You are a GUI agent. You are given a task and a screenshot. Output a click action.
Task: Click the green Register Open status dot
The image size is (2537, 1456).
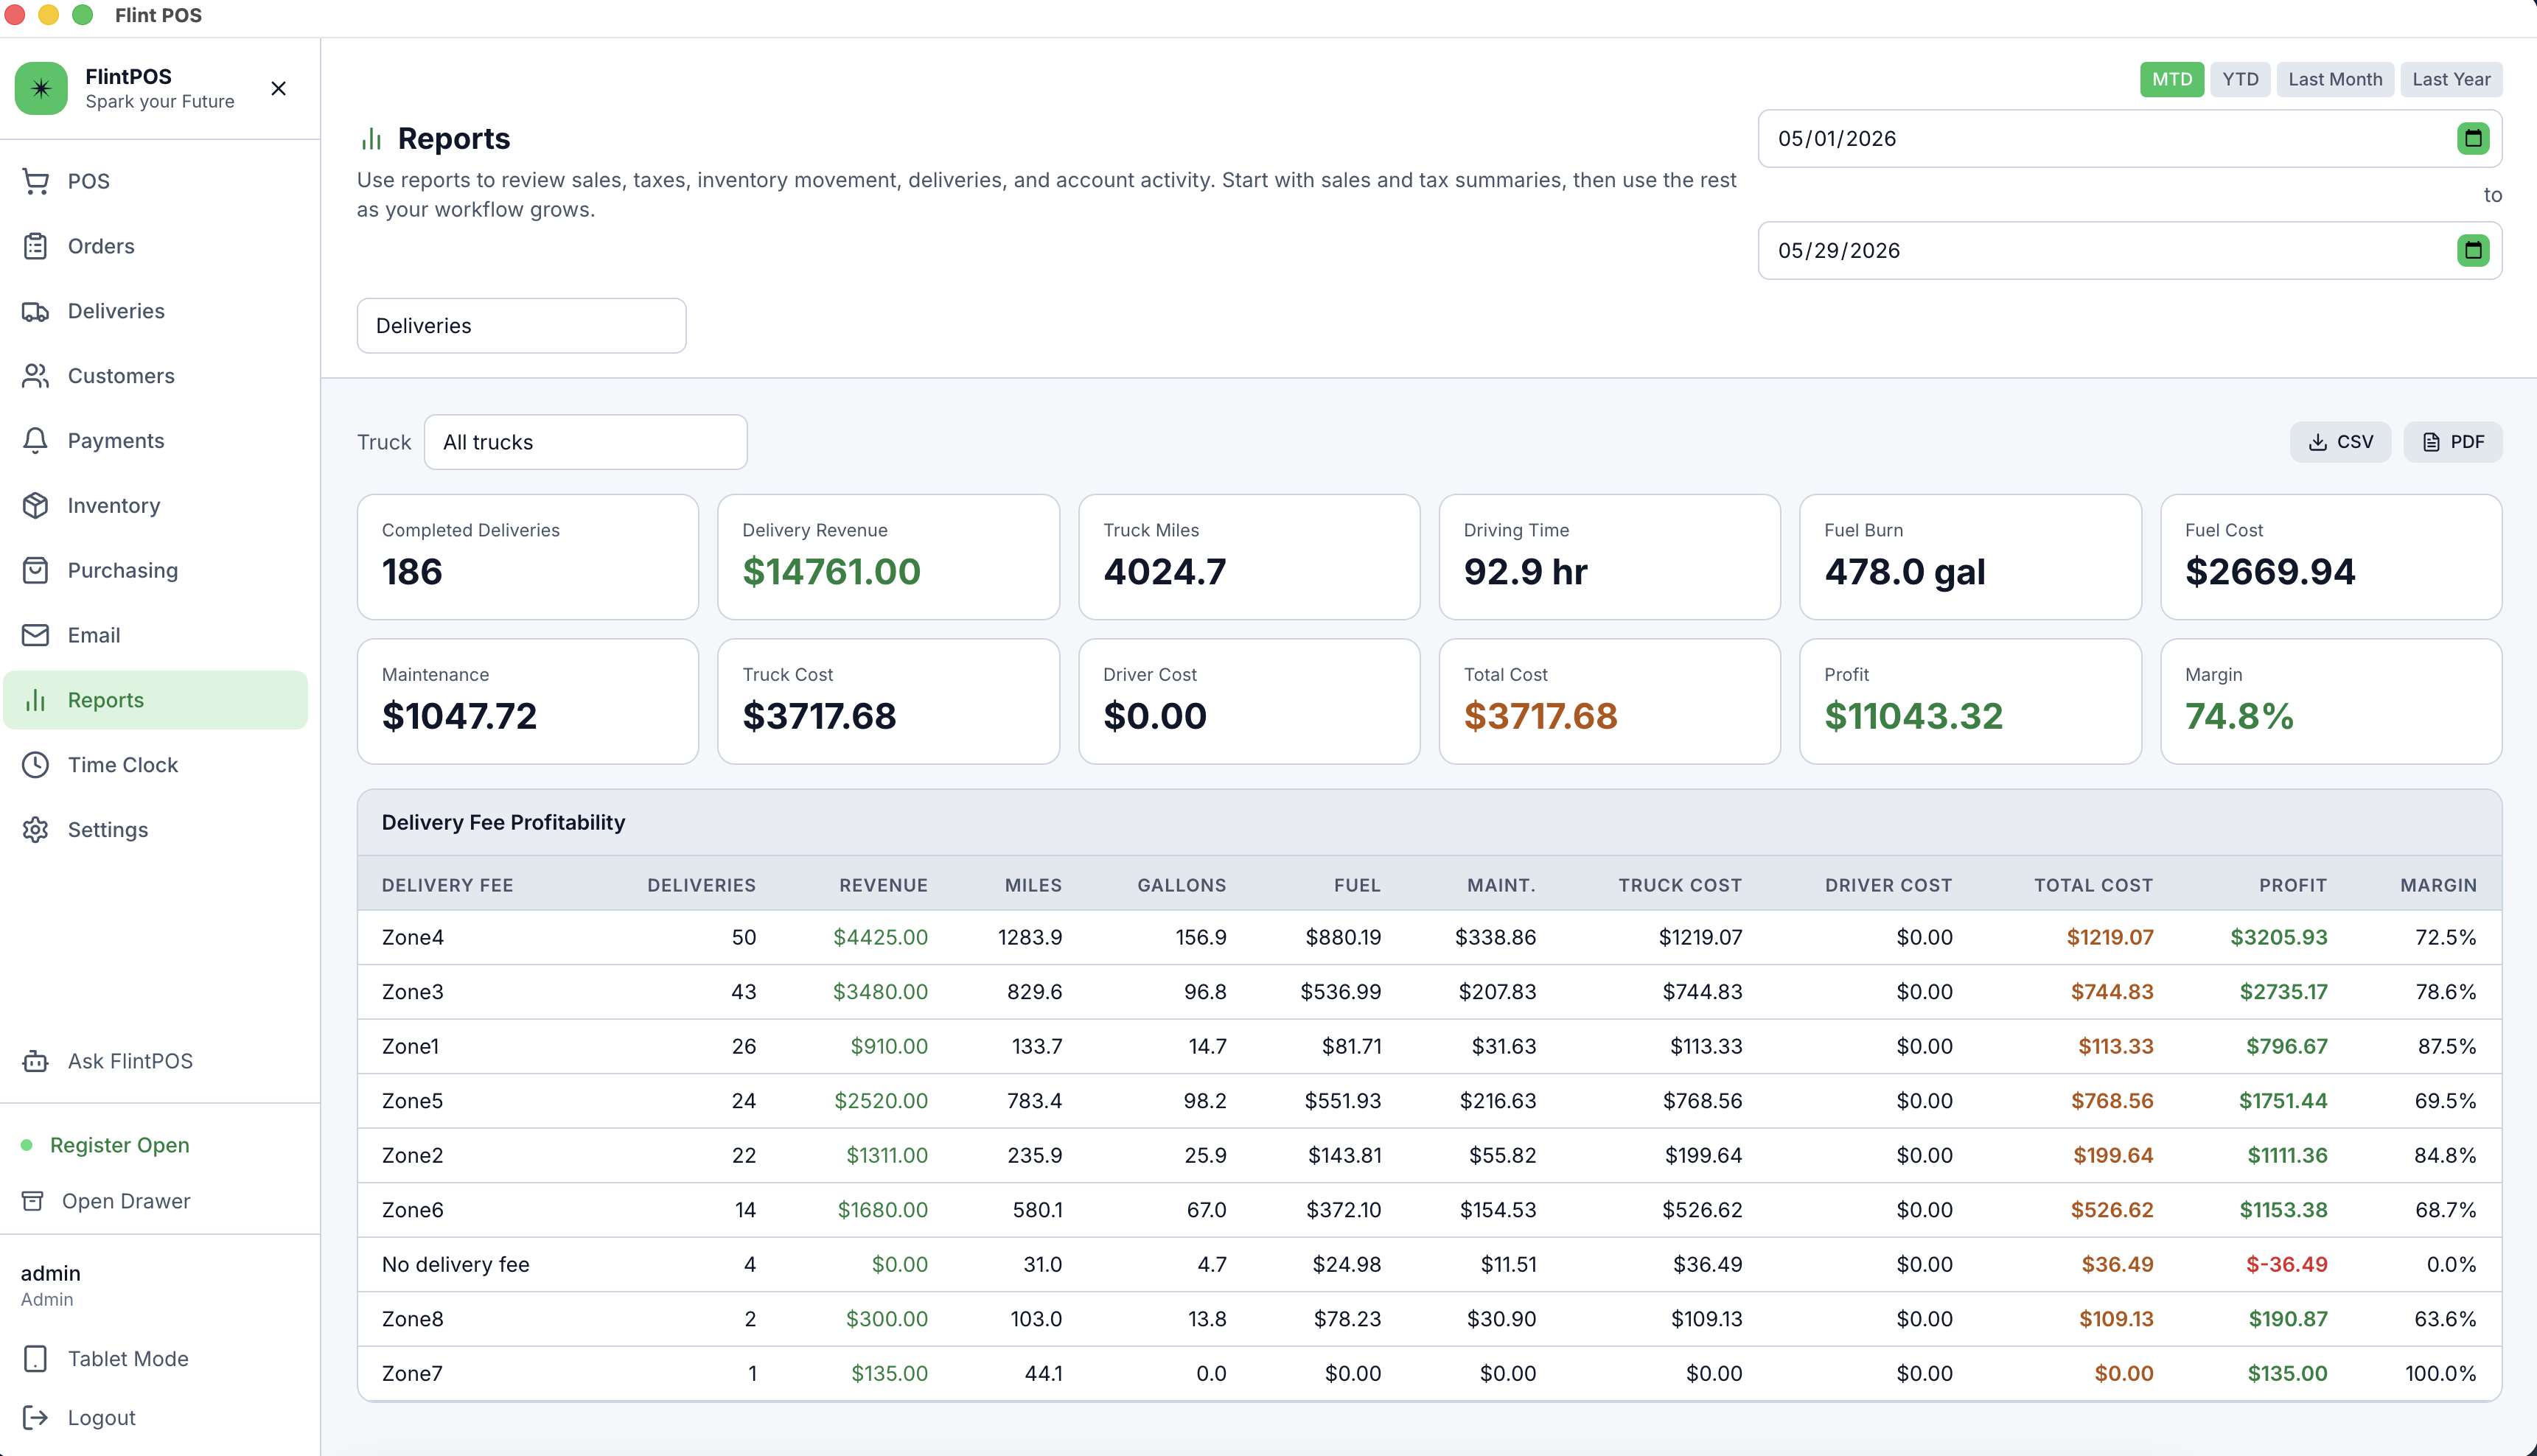pyautogui.click(x=27, y=1145)
